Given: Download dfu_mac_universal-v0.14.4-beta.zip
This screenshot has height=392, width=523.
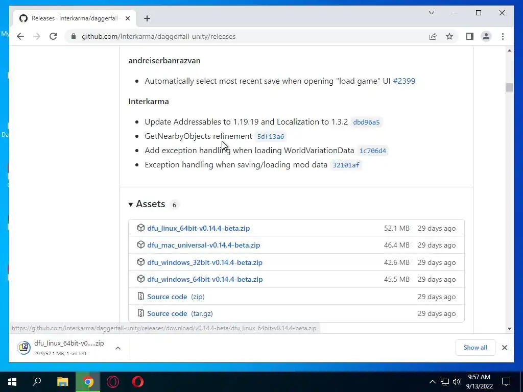Looking at the screenshot, I should (203, 246).
